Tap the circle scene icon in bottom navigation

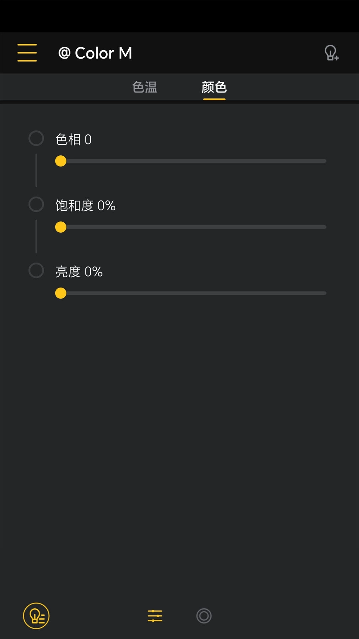(204, 616)
